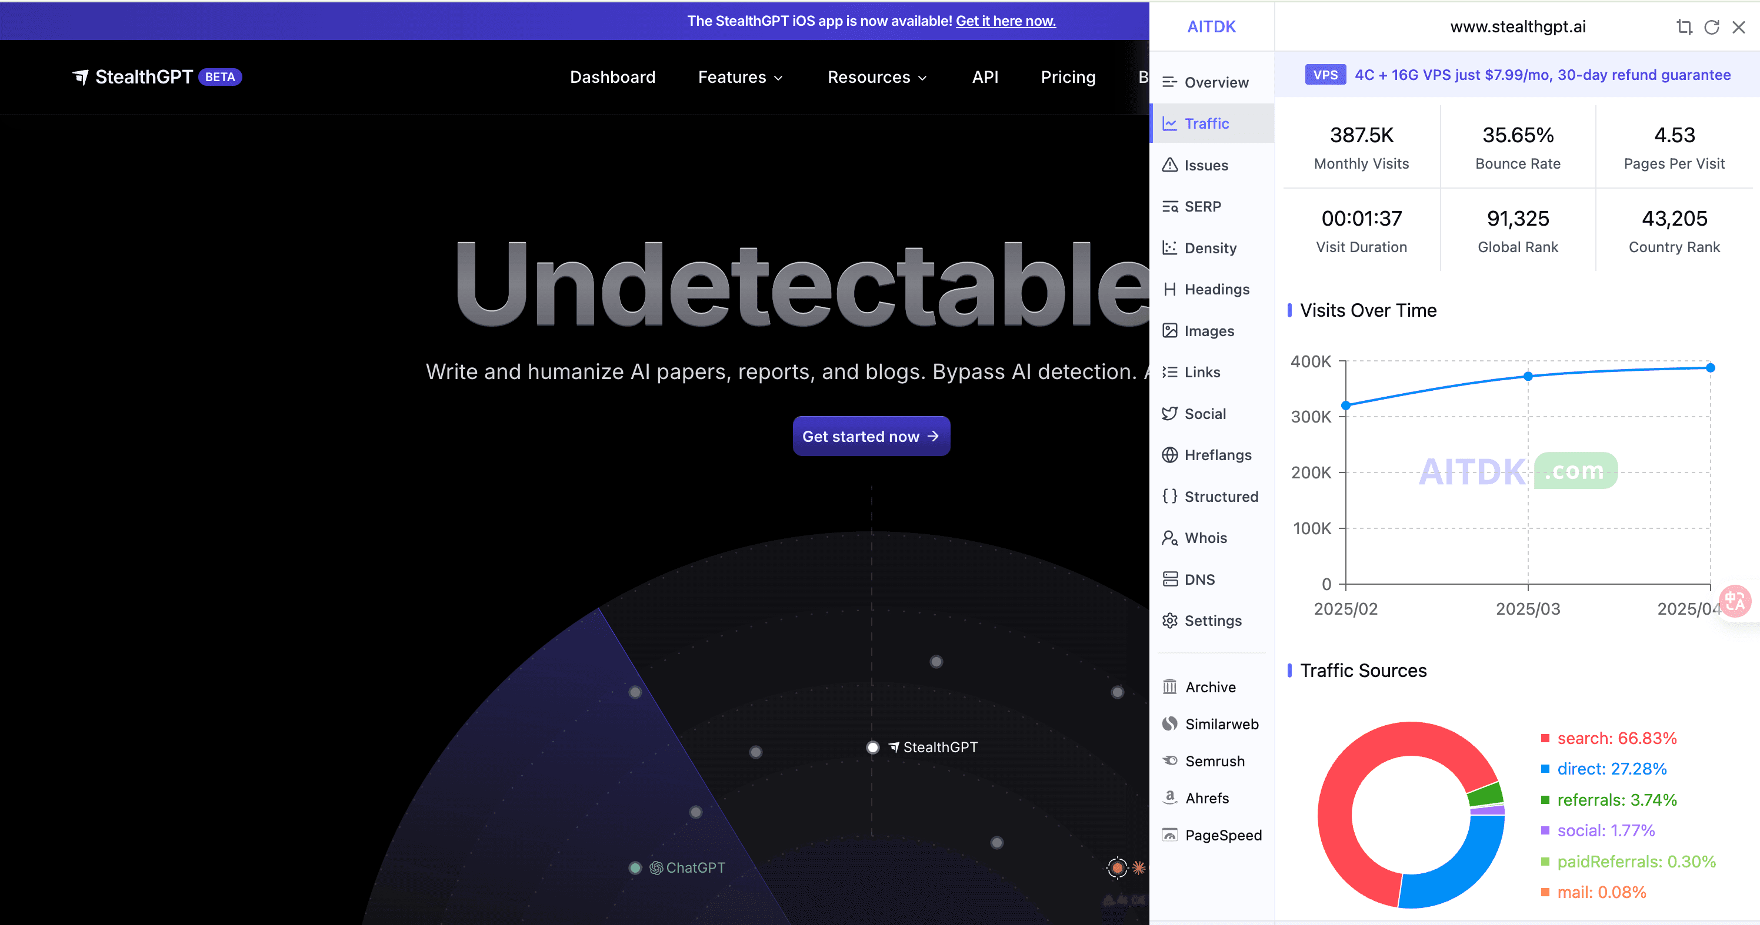Close the AITDK panel

click(x=1739, y=27)
